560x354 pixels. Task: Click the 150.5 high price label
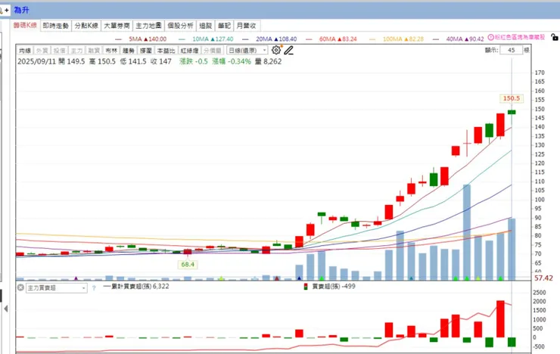pyautogui.click(x=512, y=98)
